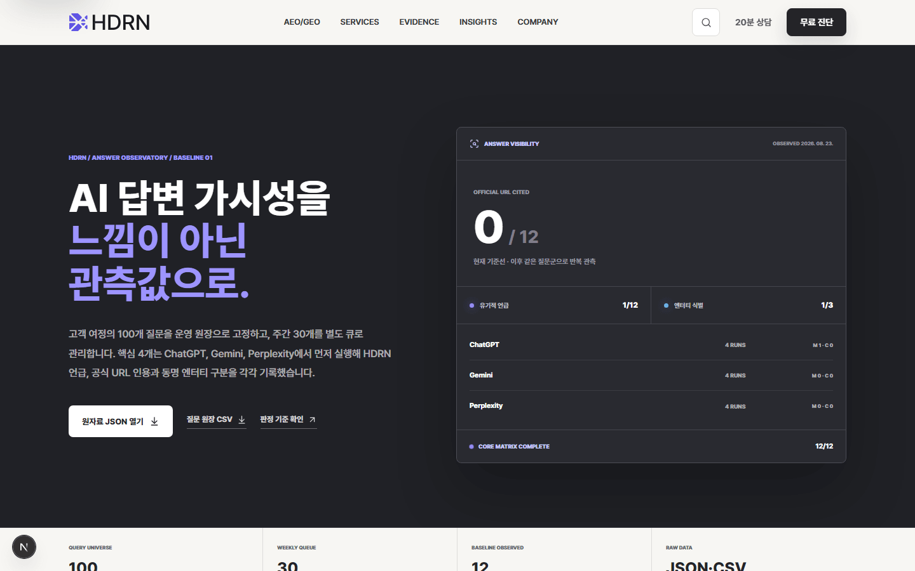Click the 무료 진단 button

click(817, 22)
